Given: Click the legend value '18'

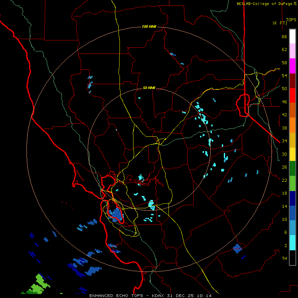Looking at the screenshot, I should [284, 193].
